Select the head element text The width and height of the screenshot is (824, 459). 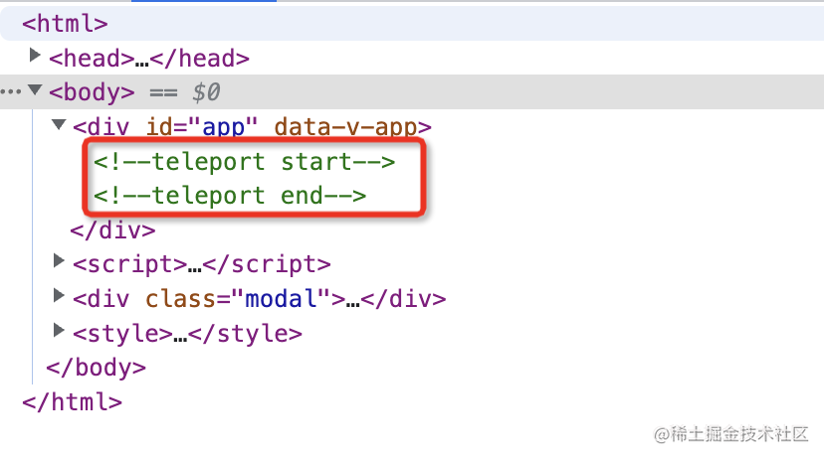(149, 59)
